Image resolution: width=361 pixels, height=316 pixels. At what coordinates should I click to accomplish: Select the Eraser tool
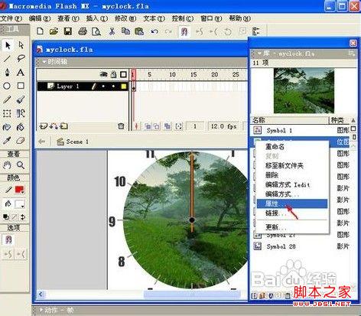[21, 141]
